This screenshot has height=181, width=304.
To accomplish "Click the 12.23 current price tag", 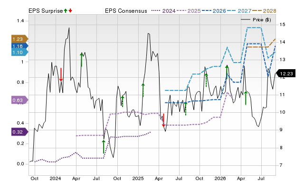I will (285, 73).
